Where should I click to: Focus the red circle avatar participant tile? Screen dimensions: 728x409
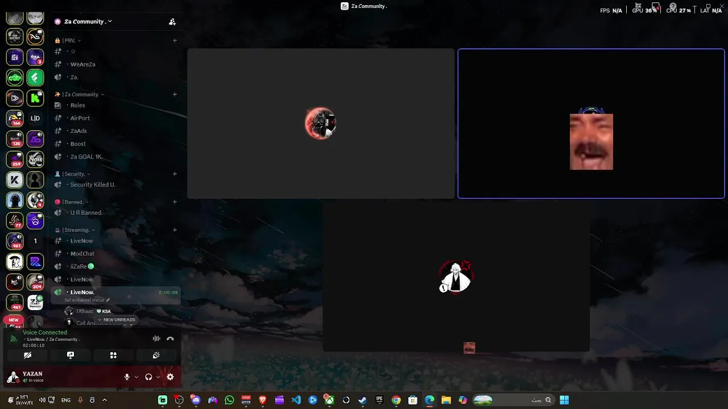tap(321, 124)
